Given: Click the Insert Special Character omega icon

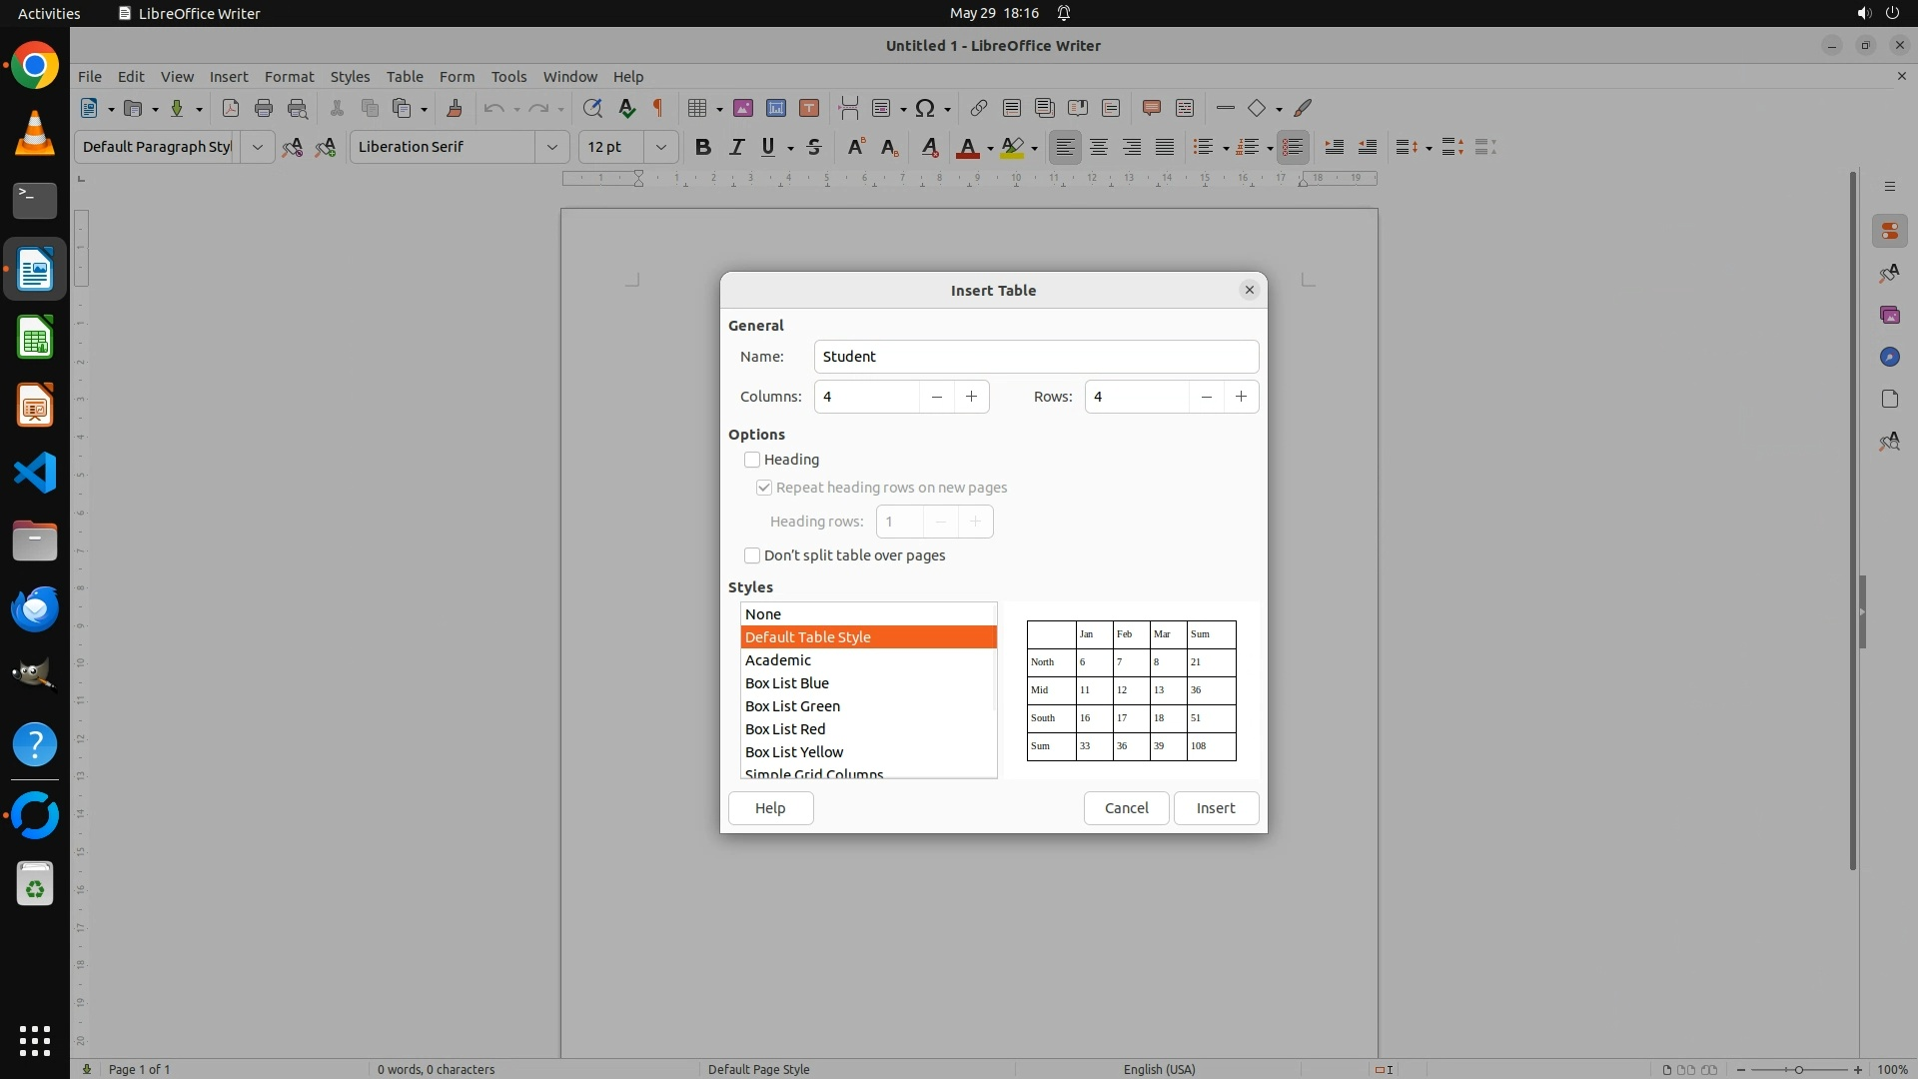Looking at the screenshot, I should click(925, 108).
